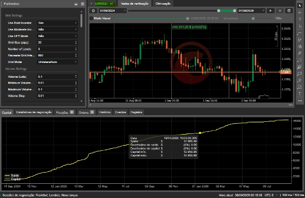
Task: Click parameters panel scroll down arrow
Action: click(x=81, y=101)
